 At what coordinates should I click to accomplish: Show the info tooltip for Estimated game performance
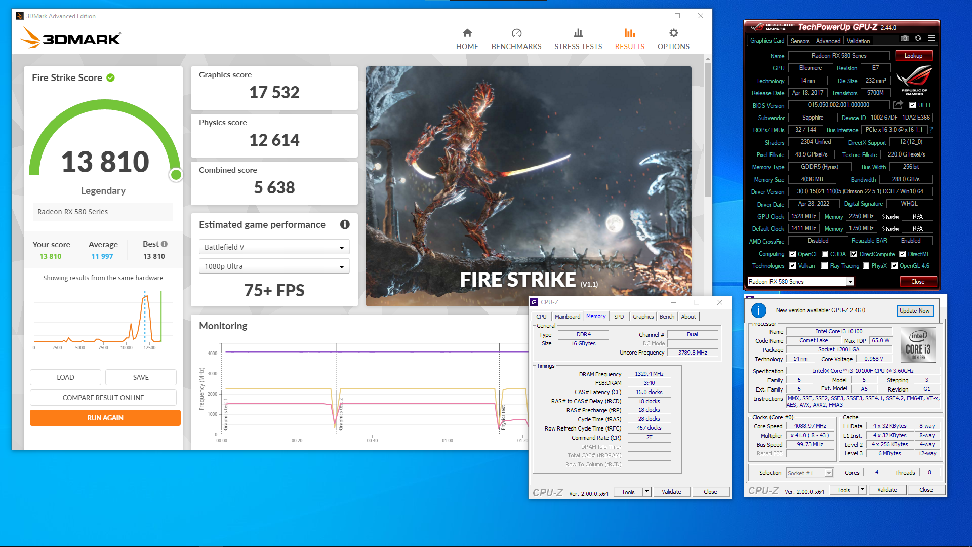[345, 224]
